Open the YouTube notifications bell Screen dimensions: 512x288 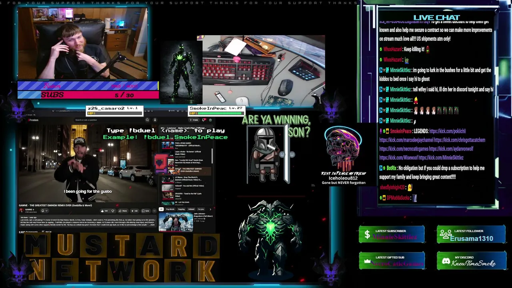pyautogui.click(x=204, y=120)
